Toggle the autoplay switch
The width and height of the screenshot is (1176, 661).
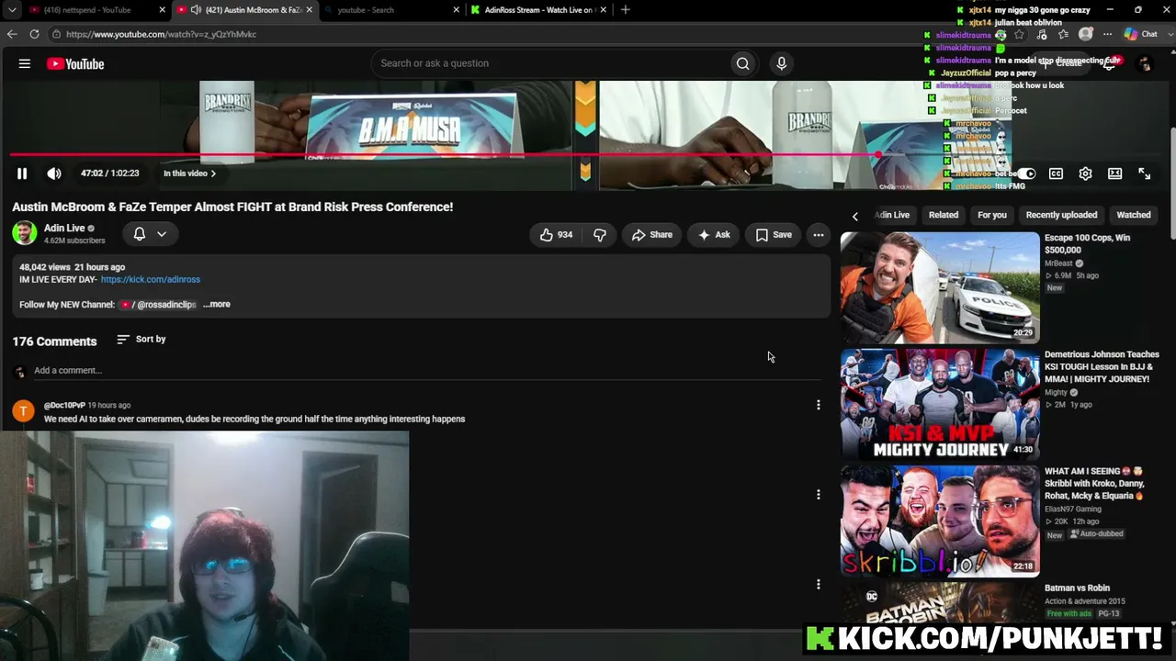pyautogui.click(x=1026, y=174)
